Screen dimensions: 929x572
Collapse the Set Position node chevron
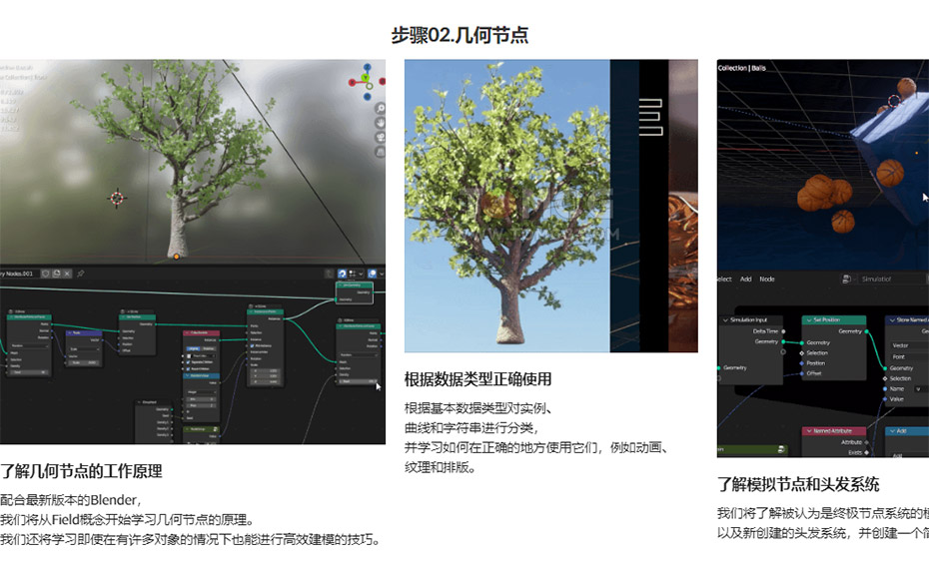tap(809, 320)
